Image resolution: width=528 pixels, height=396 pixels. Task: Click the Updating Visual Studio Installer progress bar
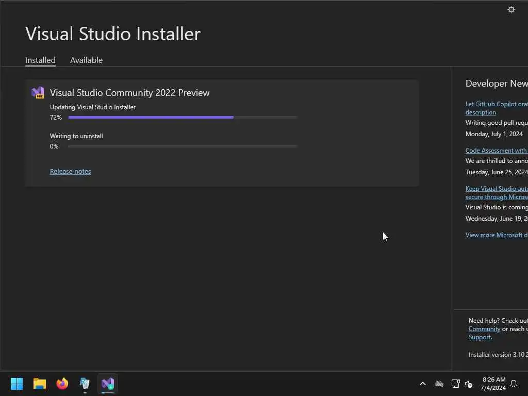point(183,117)
